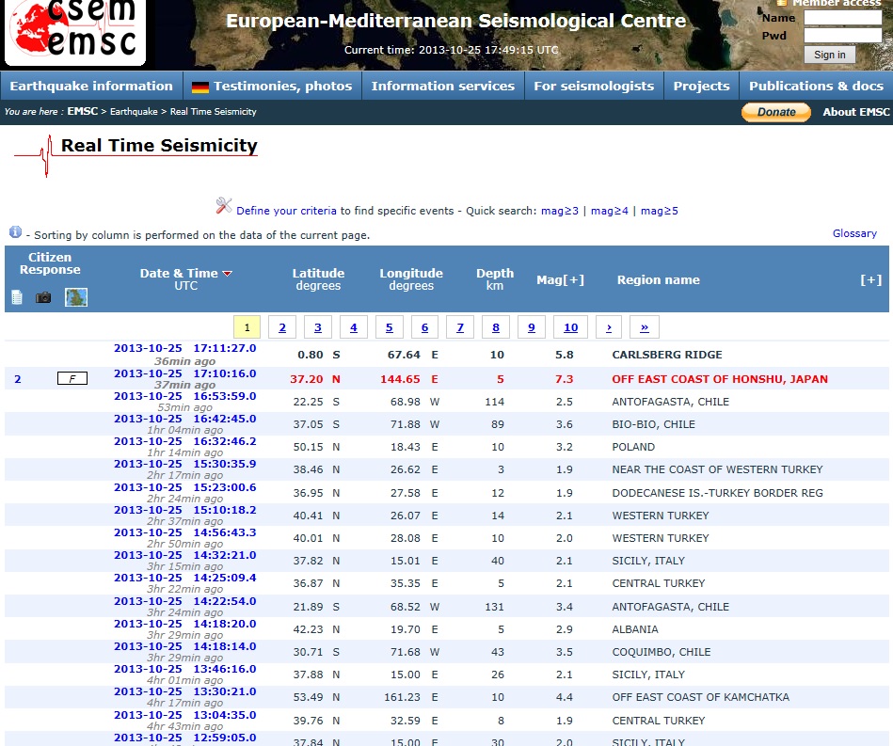Sort by the Depth km column header
This screenshot has height=746, width=893.
495,279
